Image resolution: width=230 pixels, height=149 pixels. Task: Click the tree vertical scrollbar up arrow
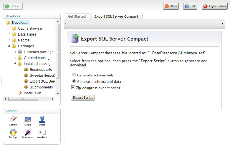(58, 21)
